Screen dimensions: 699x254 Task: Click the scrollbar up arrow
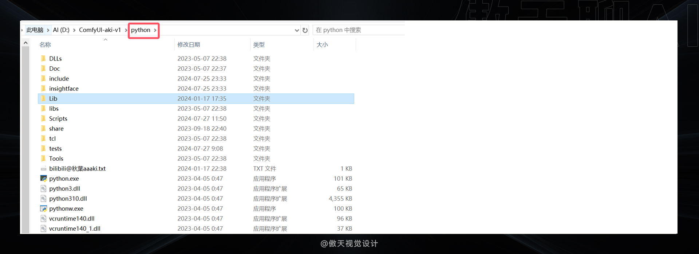25,43
